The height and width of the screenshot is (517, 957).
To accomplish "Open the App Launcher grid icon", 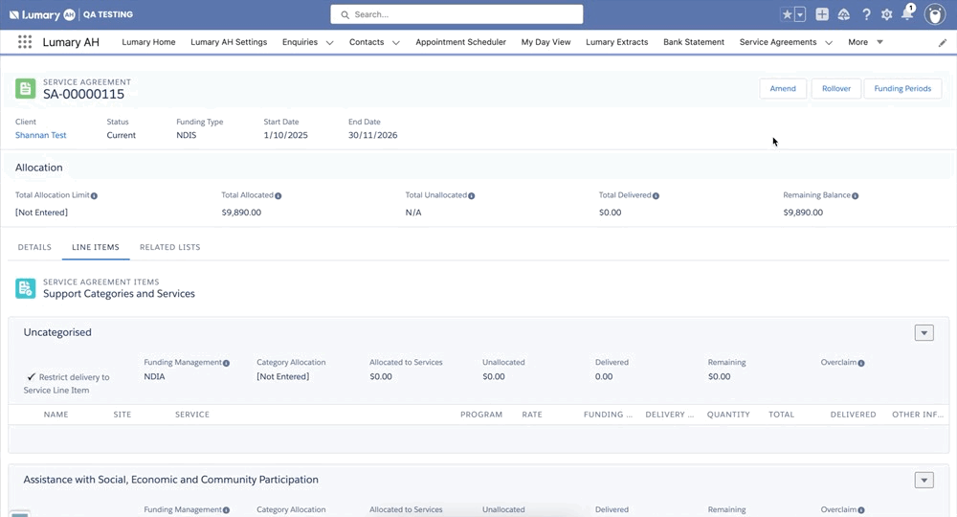I will (x=25, y=42).
